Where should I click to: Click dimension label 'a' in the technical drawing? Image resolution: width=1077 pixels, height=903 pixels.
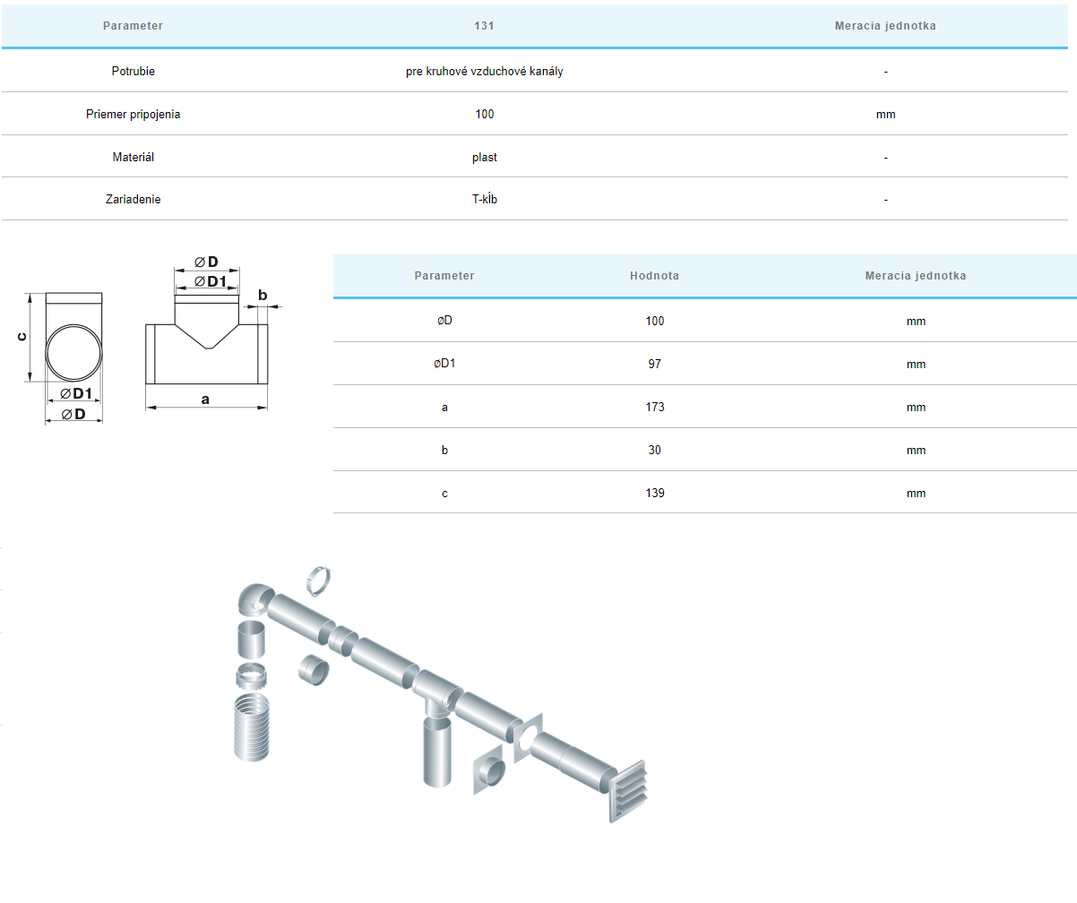(205, 399)
